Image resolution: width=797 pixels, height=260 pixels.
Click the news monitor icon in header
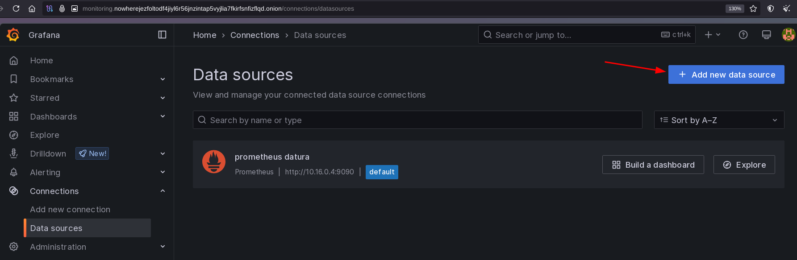pos(766,35)
